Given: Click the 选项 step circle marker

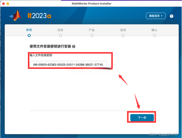Looking at the screenshot, I should coord(123,36).
